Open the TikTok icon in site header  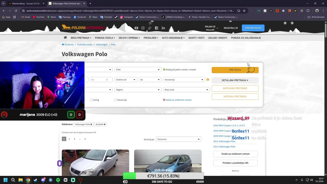click(x=149, y=28)
